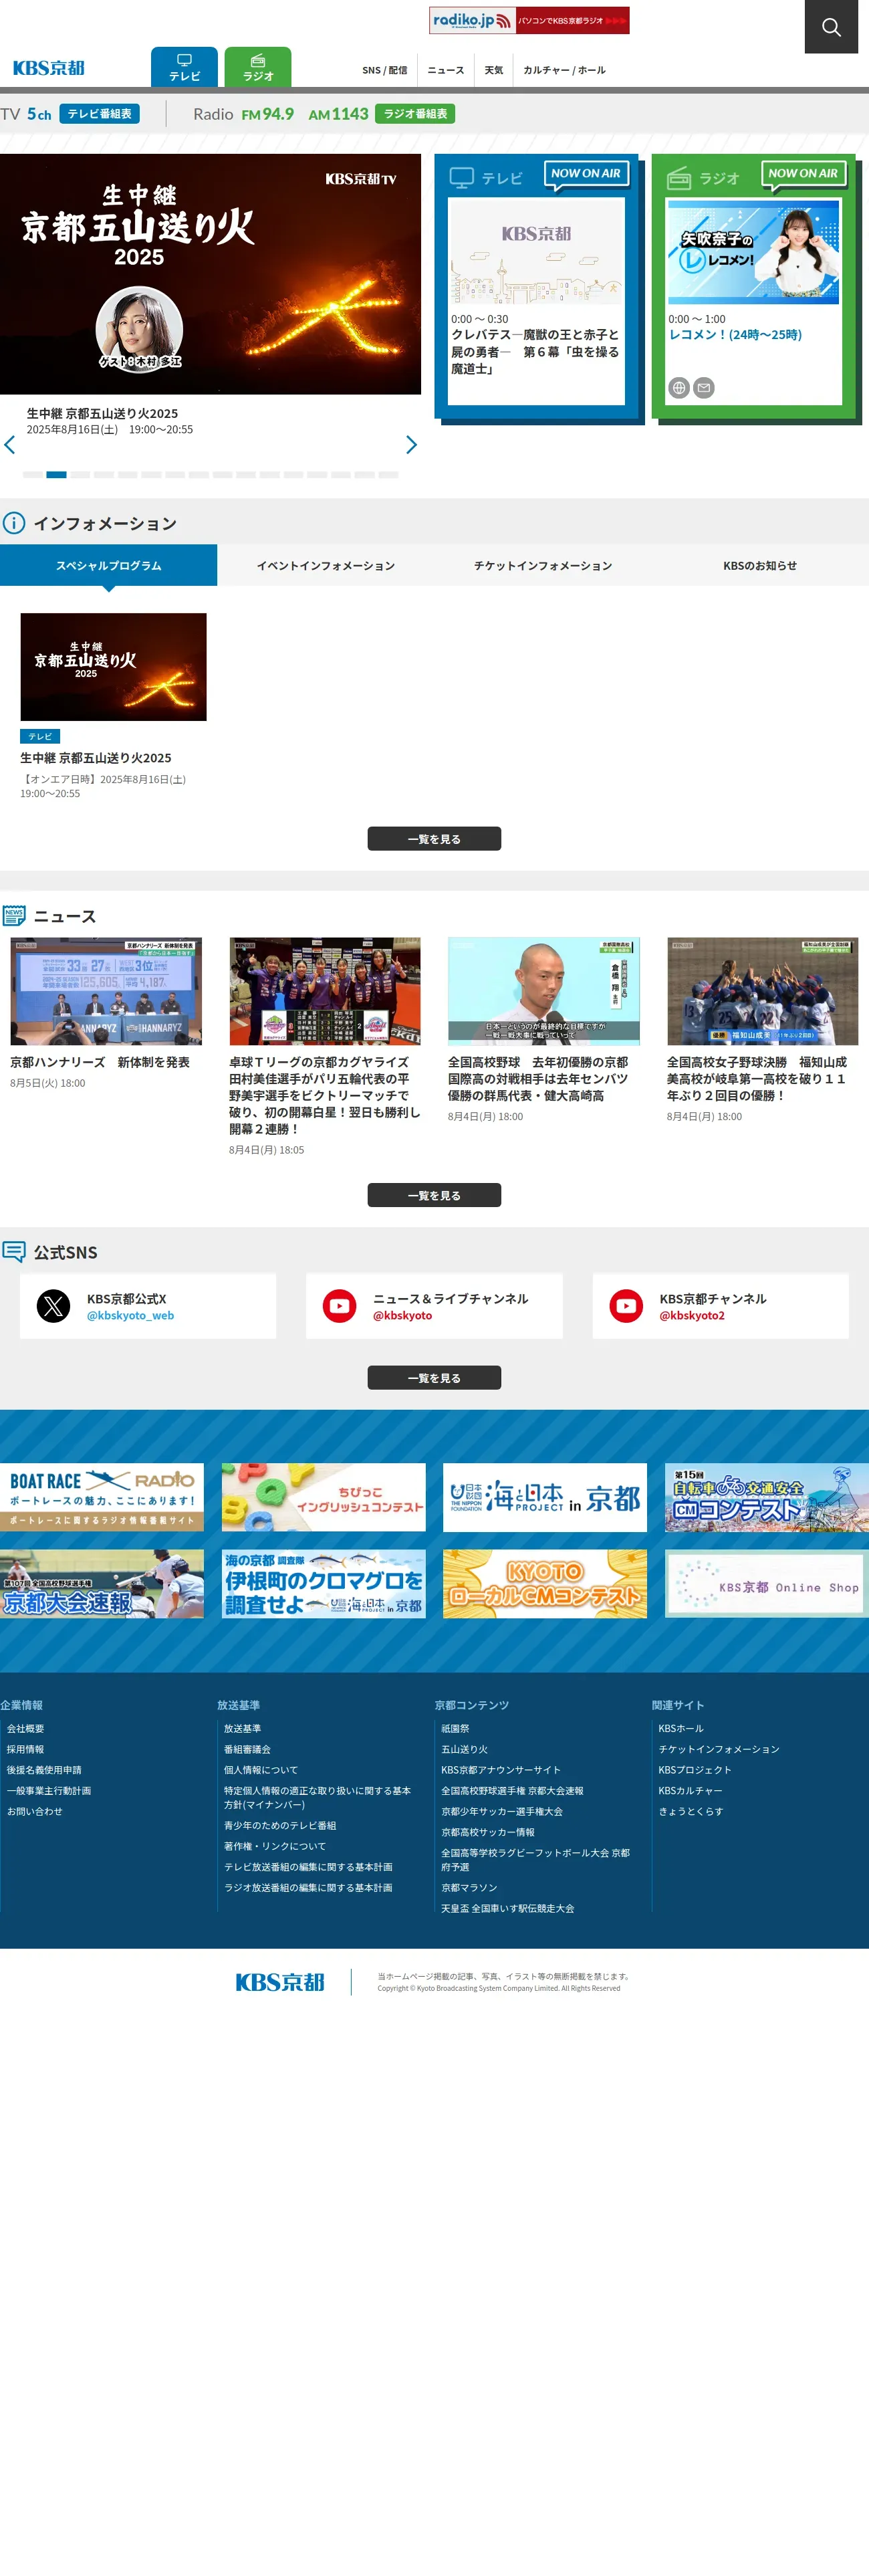Switch to イベントインフォメーション tab
The height and width of the screenshot is (2576, 869).
(326, 565)
